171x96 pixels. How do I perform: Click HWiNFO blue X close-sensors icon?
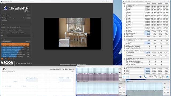(168, 77)
